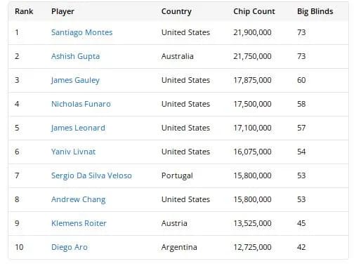
Task: Click the 12,725,000 chip count cell
Action: click(252, 247)
